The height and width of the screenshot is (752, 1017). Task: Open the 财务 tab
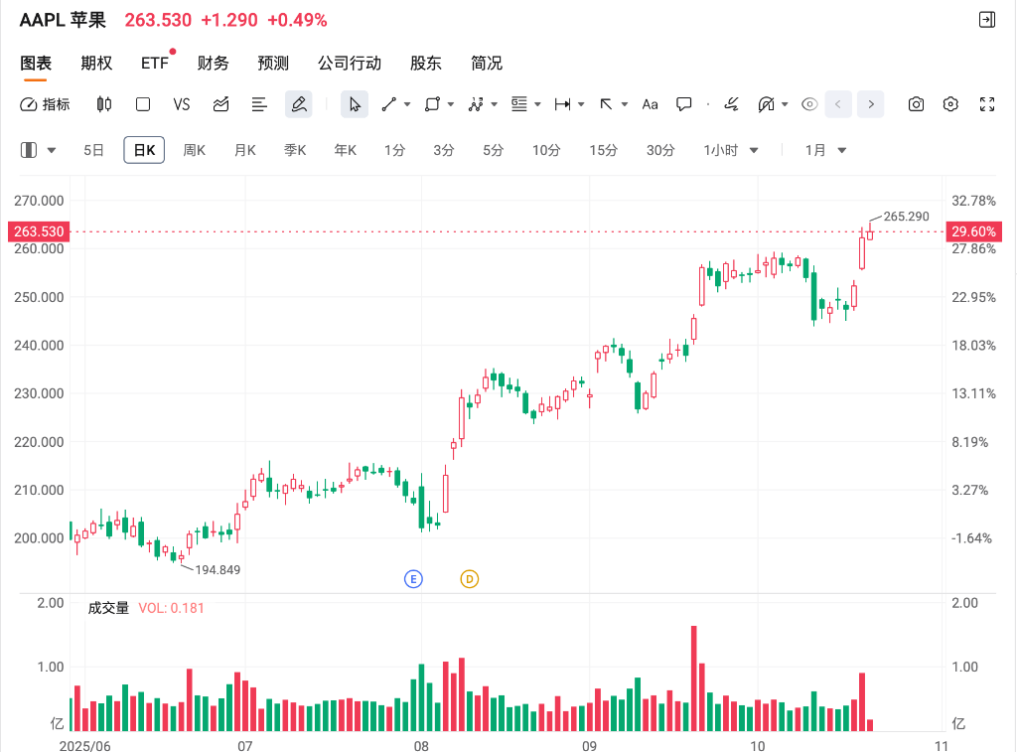pyautogui.click(x=213, y=62)
